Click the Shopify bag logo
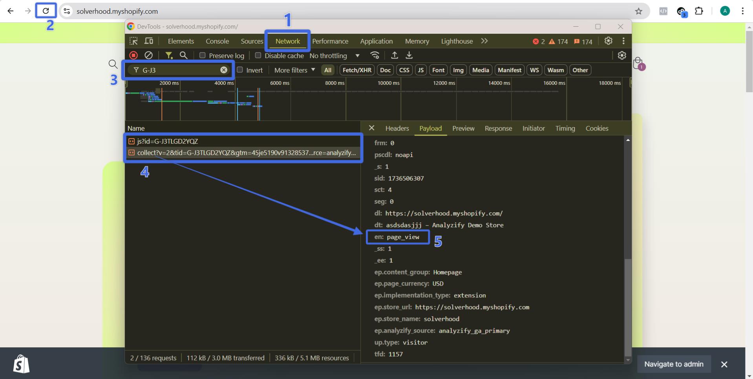The image size is (753, 379). tap(21, 364)
